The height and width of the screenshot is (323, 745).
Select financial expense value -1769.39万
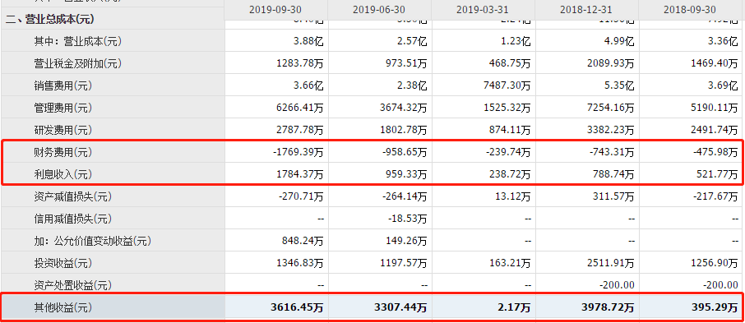298,153
